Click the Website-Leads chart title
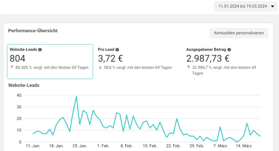Screen dimensions: 279x151 point(24,85)
